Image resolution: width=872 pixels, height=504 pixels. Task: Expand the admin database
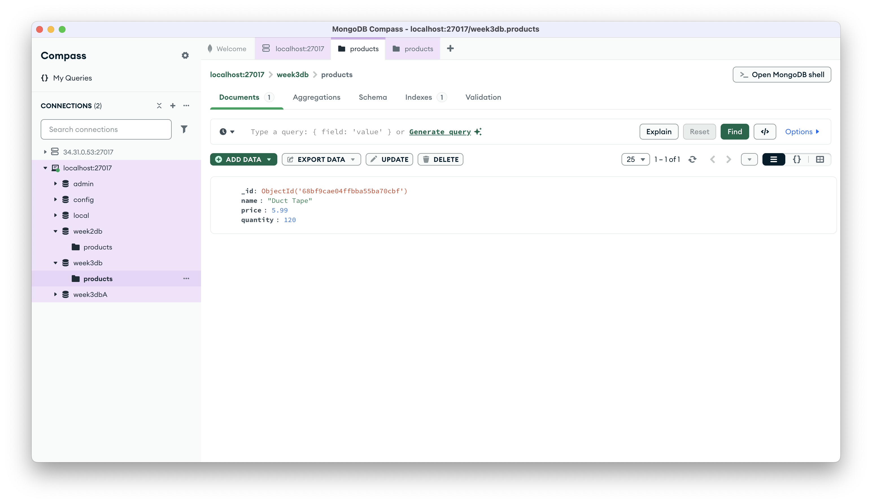(55, 184)
